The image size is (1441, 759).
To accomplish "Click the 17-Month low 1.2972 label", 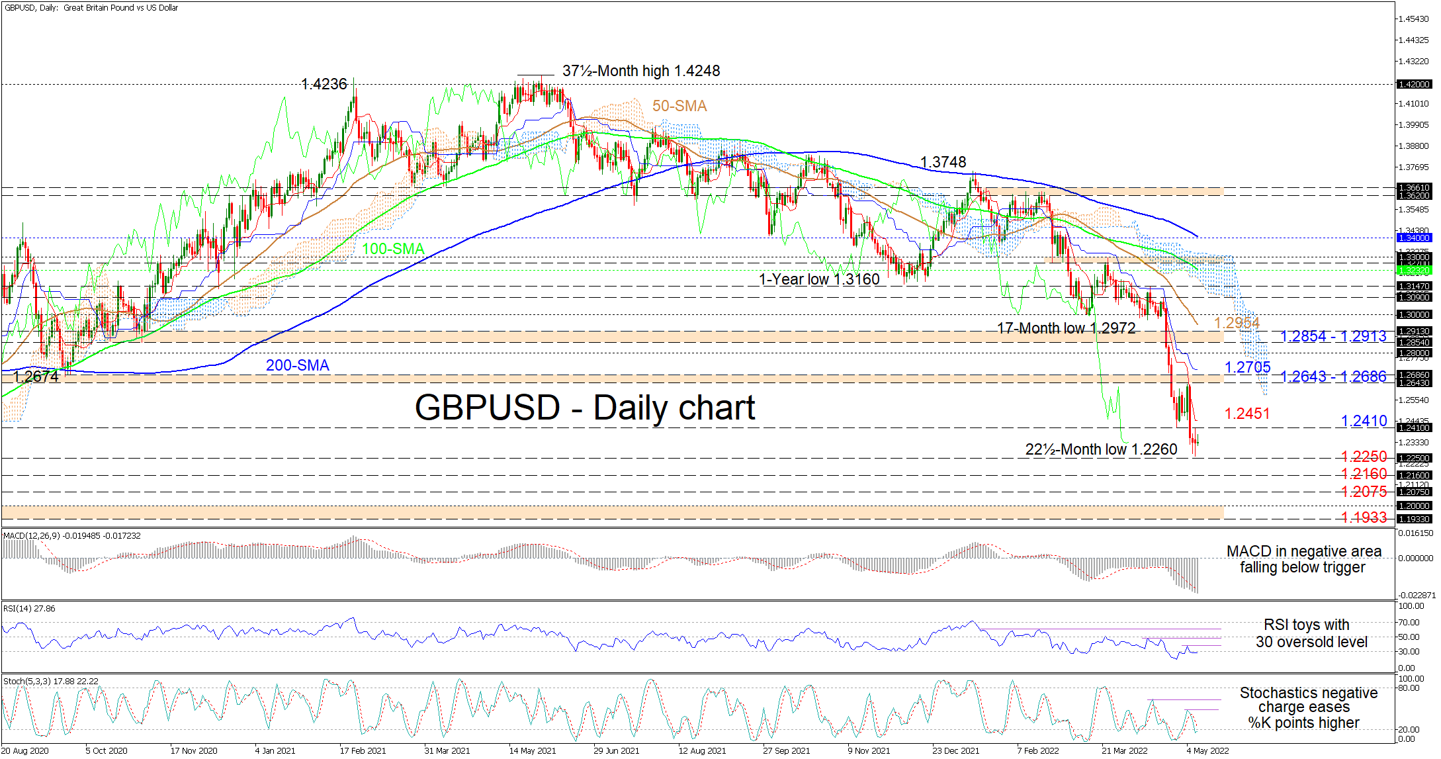I will click(x=1066, y=328).
